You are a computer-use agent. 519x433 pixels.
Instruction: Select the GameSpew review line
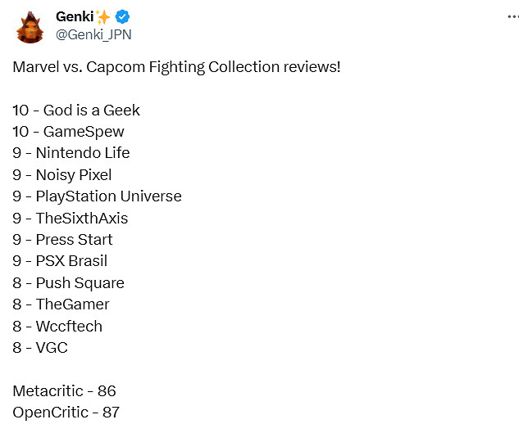click(x=68, y=131)
